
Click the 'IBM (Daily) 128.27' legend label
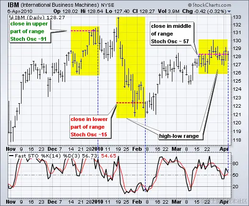[x=40, y=17]
